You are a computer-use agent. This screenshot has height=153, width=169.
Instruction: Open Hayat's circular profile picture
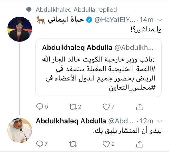click(19, 29)
